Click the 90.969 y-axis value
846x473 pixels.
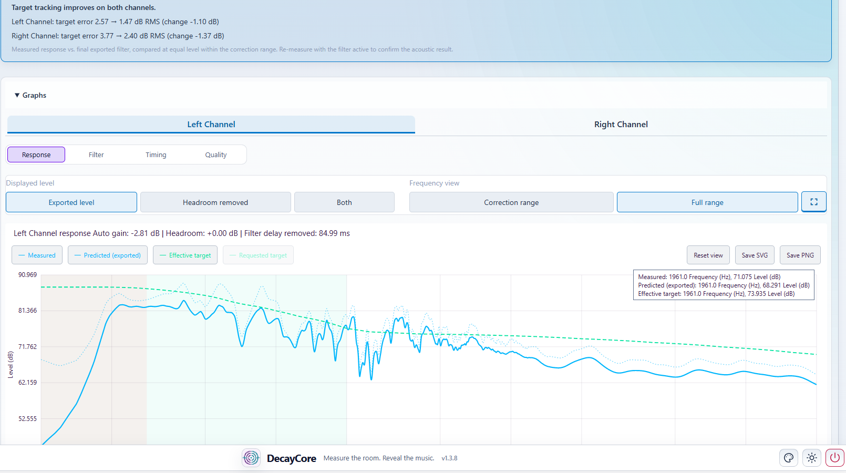[x=28, y=275]
